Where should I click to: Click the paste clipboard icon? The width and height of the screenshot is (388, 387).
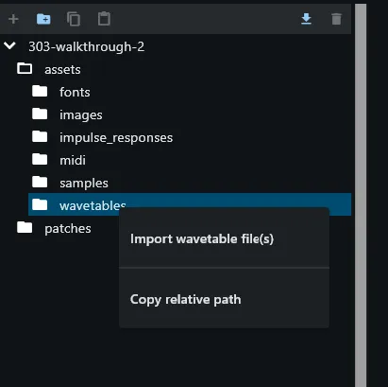104,19
